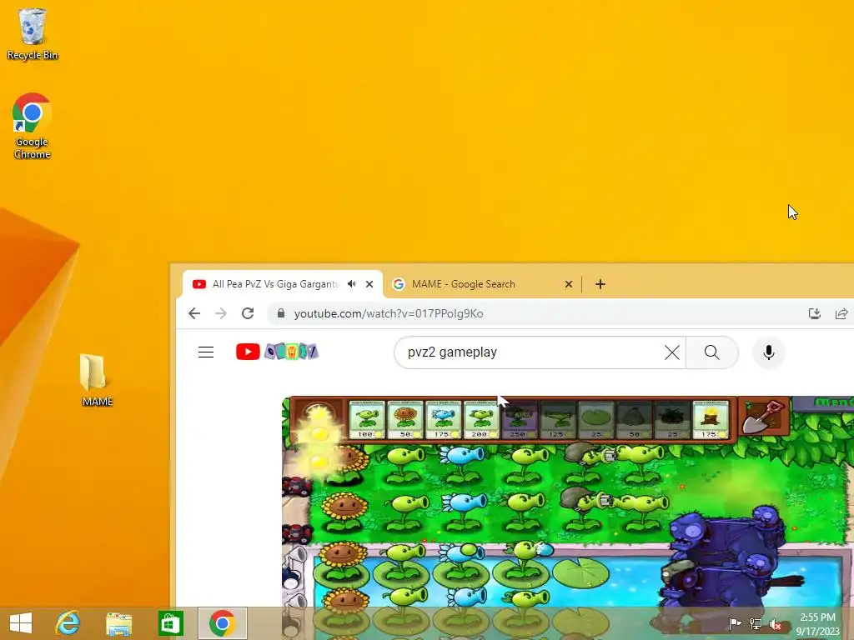Screen dimensions: 854x640
Task: Click the install page icon in address bar
Action: (x=815, y=313)
